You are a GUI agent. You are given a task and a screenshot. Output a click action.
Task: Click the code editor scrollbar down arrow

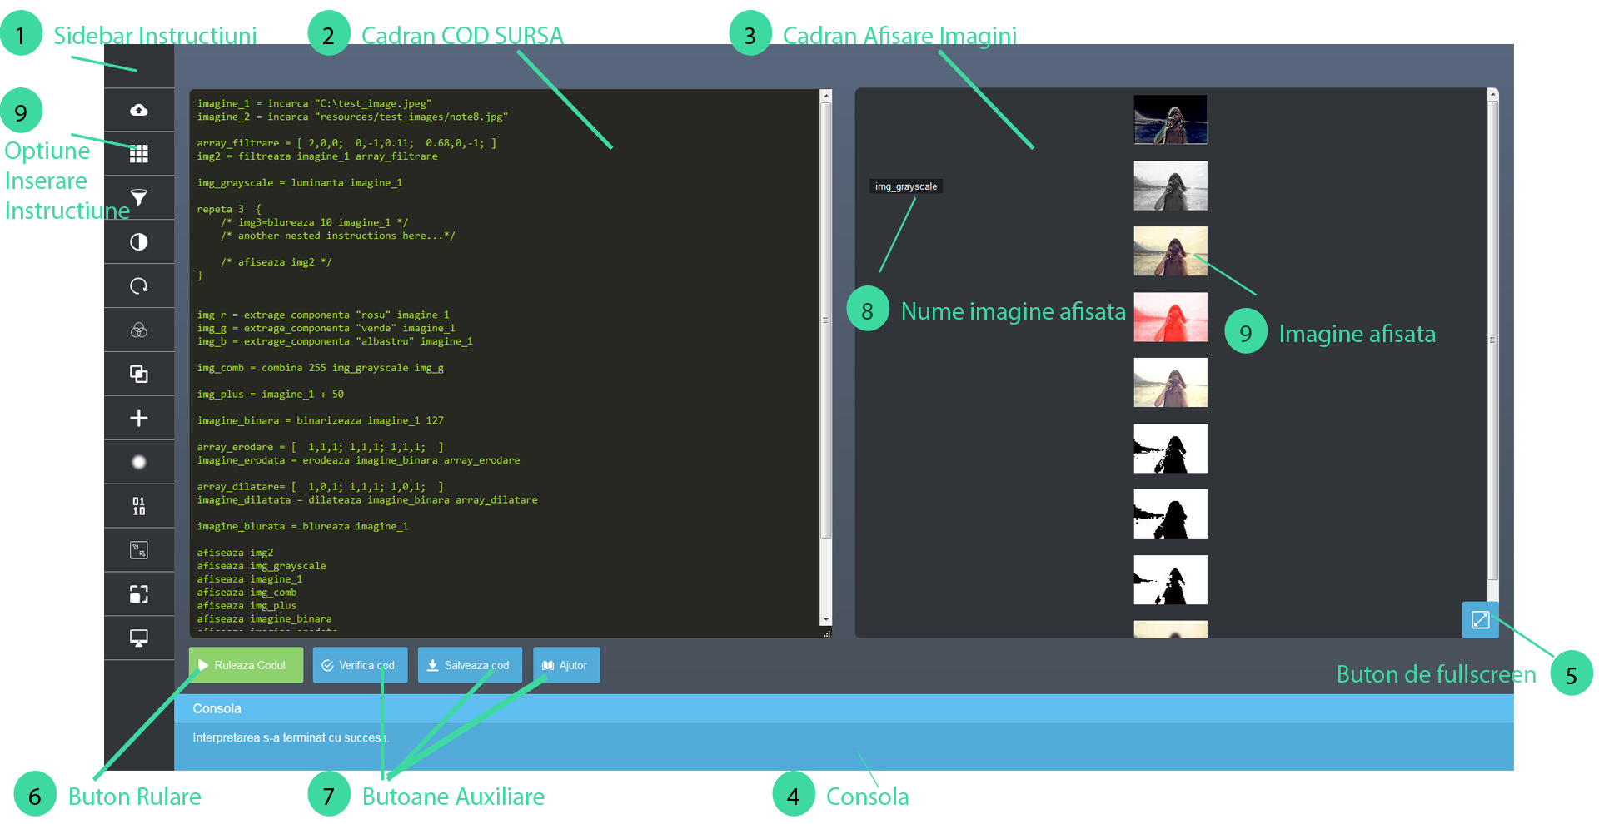click(826, 620)
